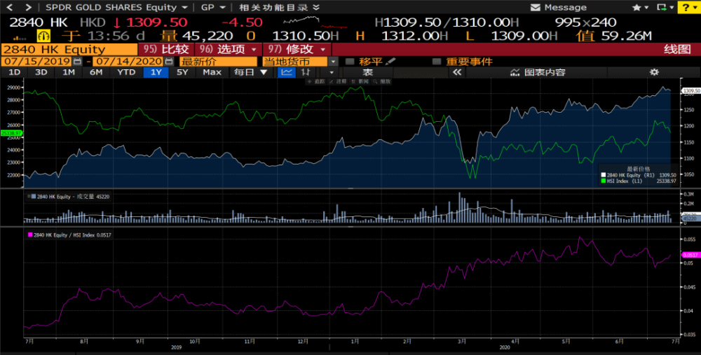Image resolution: width=701 pixels, height=355 pixels.
Task: Click the 值 59.26M value
Action: pos(614,36)
